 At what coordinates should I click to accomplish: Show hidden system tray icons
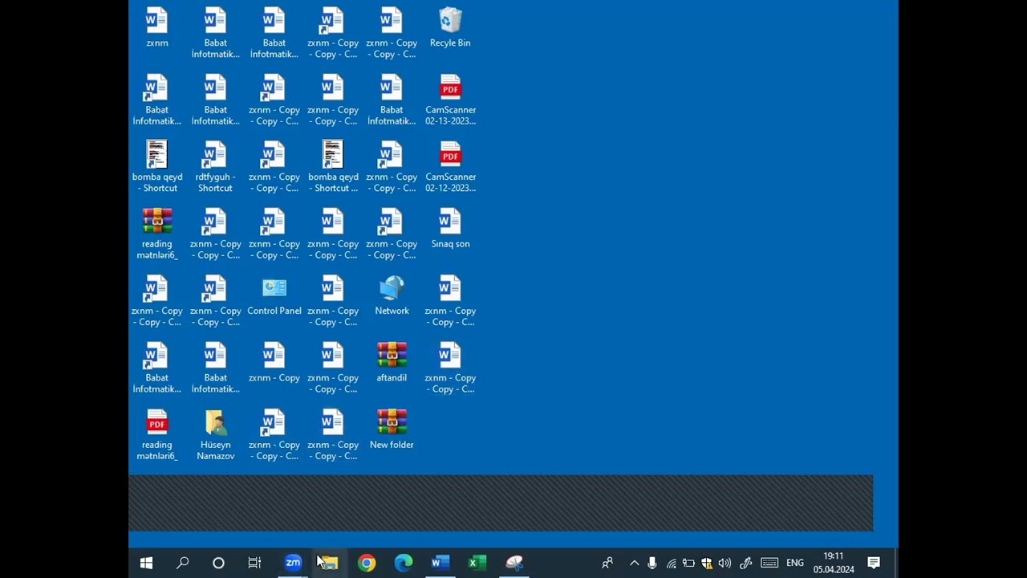click(634, 563)
